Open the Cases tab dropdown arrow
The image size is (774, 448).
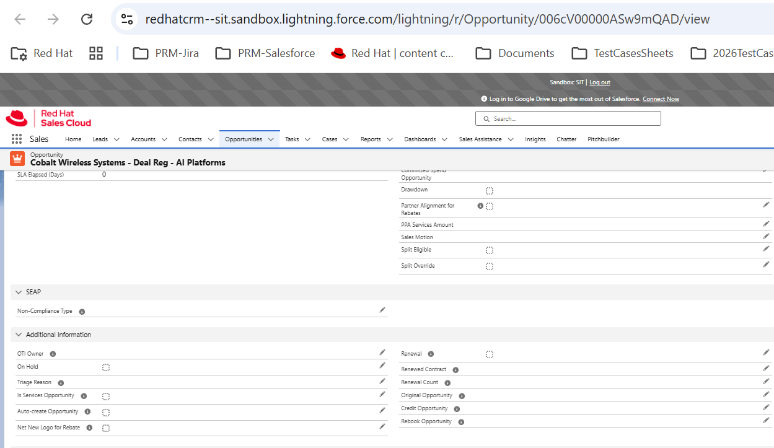346,139
